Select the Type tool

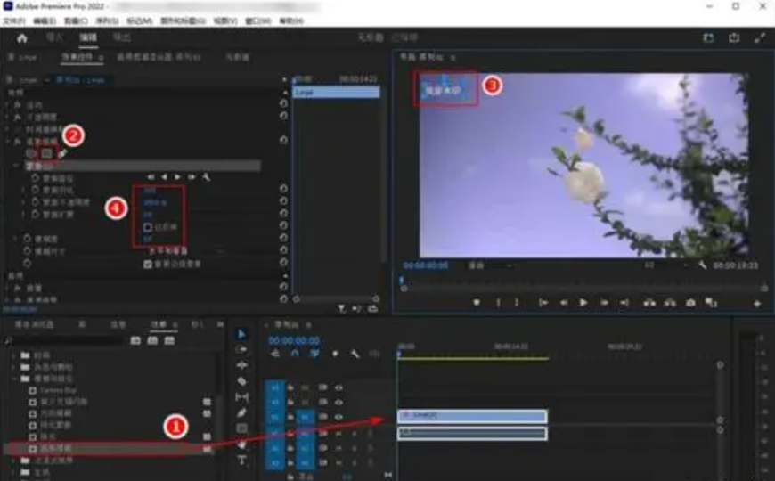[241, 461]
